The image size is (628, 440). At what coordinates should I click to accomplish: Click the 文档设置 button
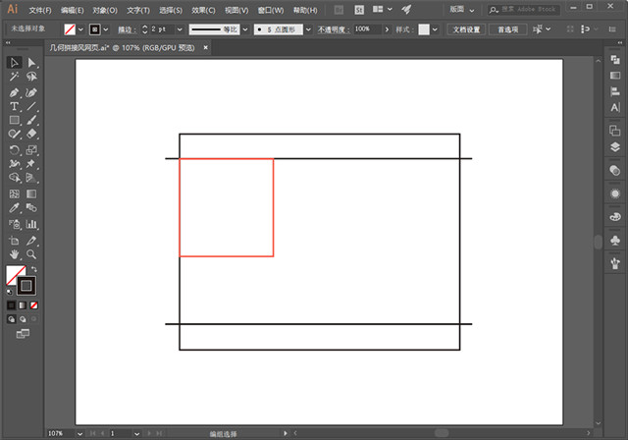[x=464, y=29]
